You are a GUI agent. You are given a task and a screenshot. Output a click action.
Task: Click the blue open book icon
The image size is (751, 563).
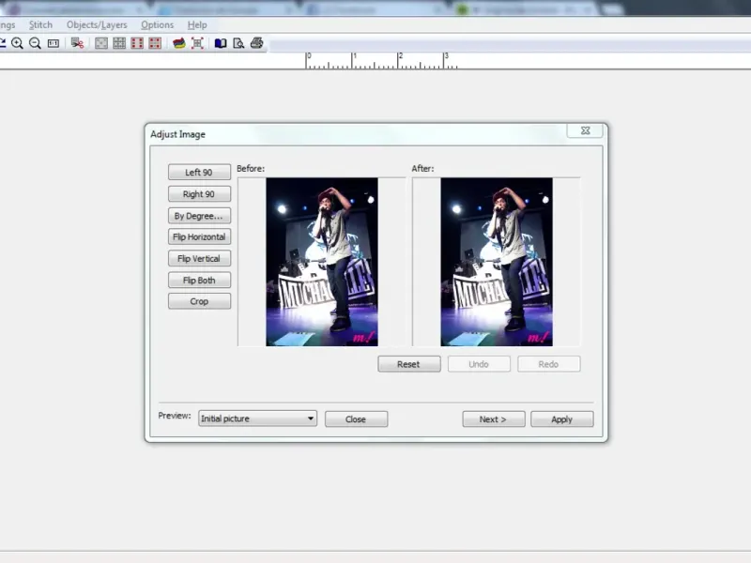pos(221,43)
